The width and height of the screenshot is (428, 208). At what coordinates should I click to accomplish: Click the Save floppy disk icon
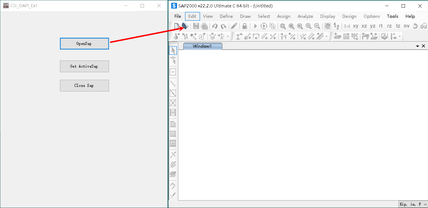(196, 26)
